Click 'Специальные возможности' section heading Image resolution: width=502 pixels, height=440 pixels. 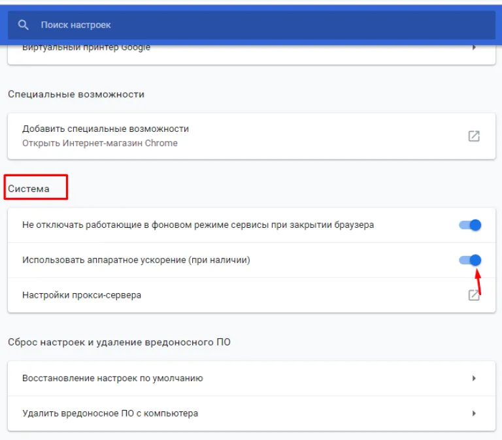pyautogui.click(x=76, y=94)
